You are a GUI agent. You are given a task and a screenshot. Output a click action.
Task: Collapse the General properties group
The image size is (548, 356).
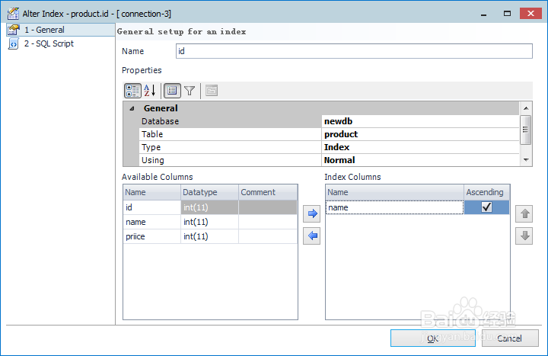pos(131,108)
